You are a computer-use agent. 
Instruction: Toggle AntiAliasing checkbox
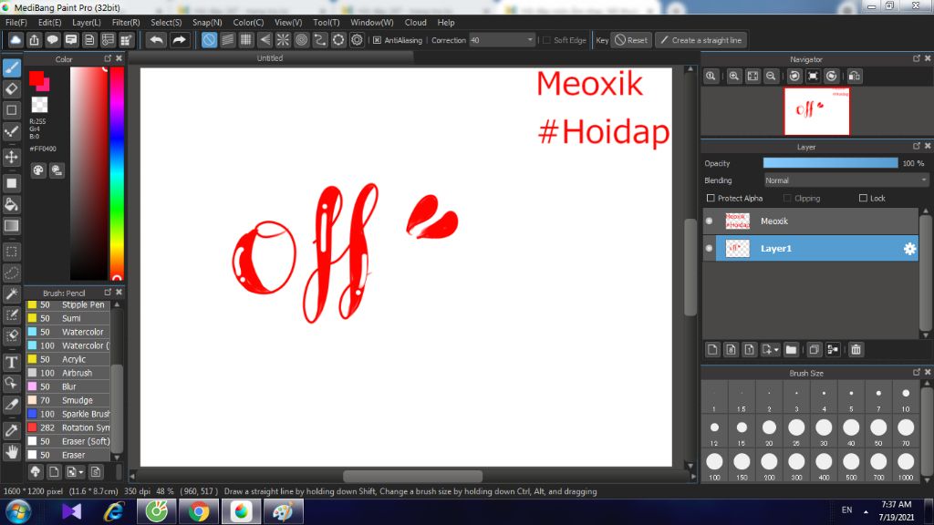tap(377, 40)
